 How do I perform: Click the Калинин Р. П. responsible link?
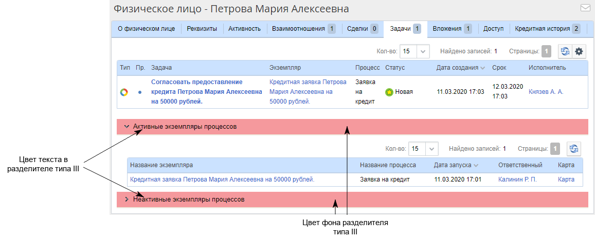pos(517,179)
